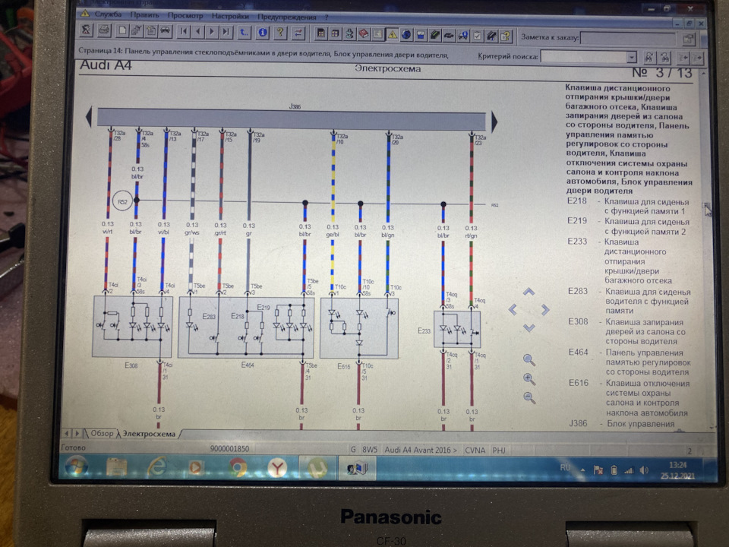729x547 pixels.
Task: Pan diagram down with chevron arrow
Action: (x=529, y=327)
